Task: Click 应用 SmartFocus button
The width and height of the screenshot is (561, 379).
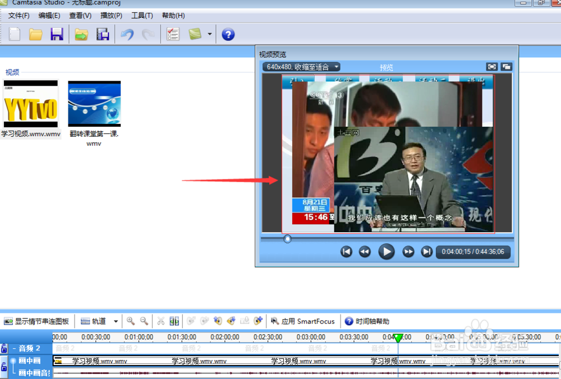Action: [x=302, y=321]
